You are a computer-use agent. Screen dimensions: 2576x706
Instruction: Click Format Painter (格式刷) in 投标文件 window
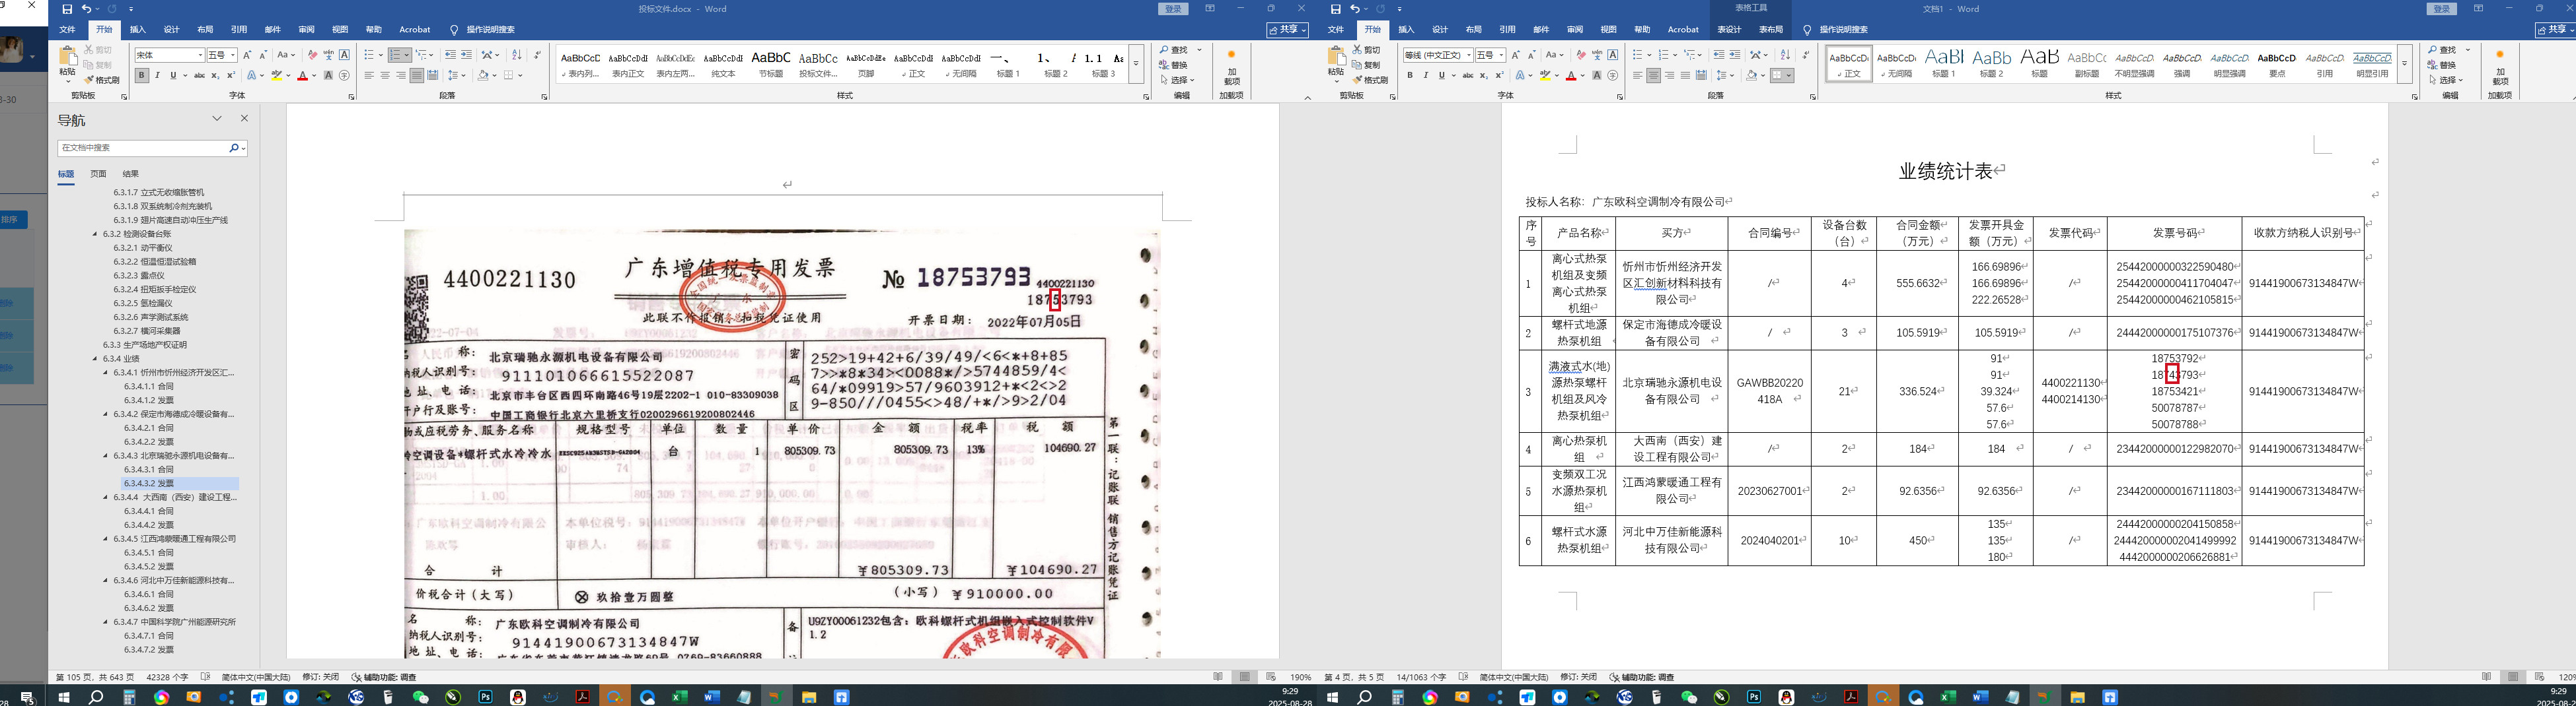pyautogui.click(x=101, y=80)
